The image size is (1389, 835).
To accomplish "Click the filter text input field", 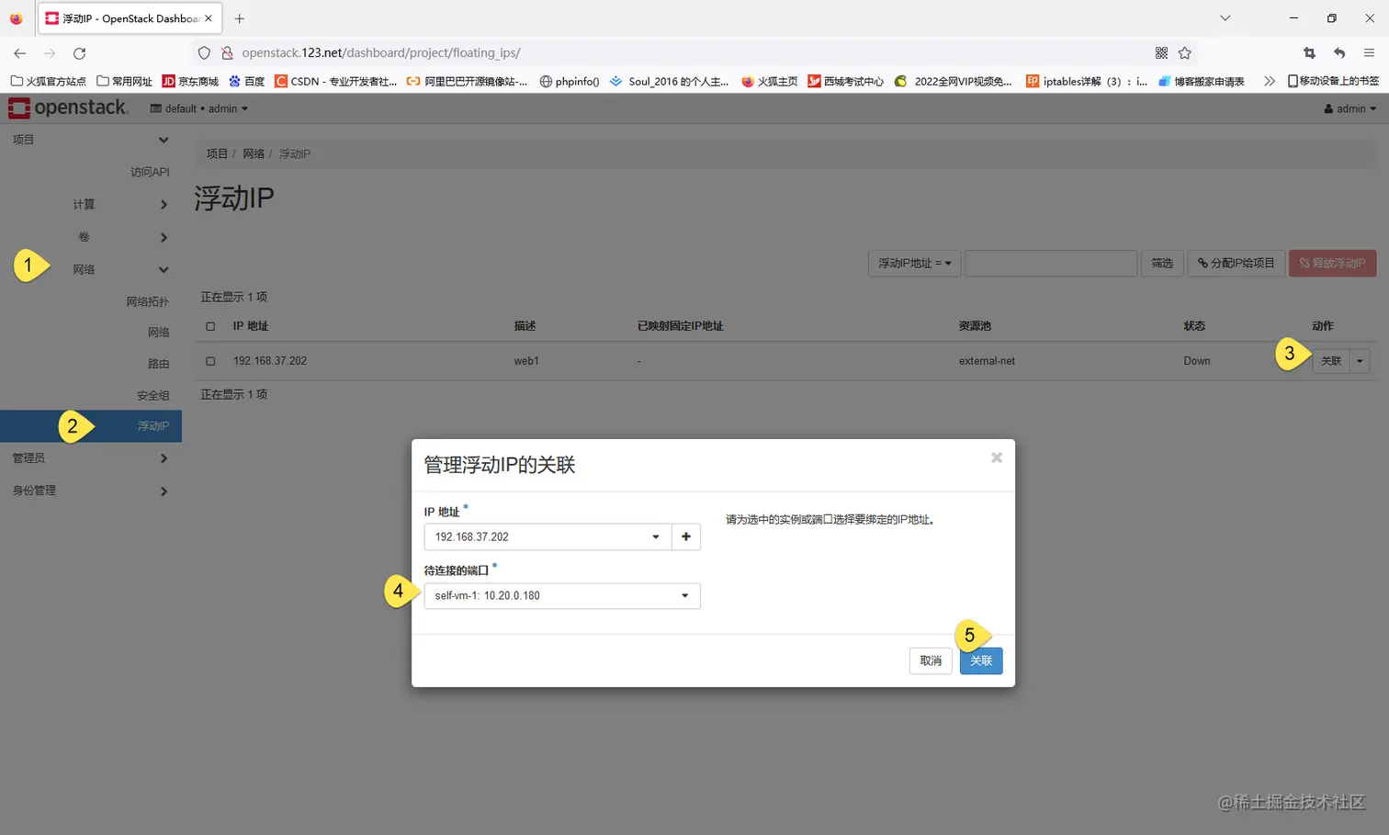I will [1051, 263].
